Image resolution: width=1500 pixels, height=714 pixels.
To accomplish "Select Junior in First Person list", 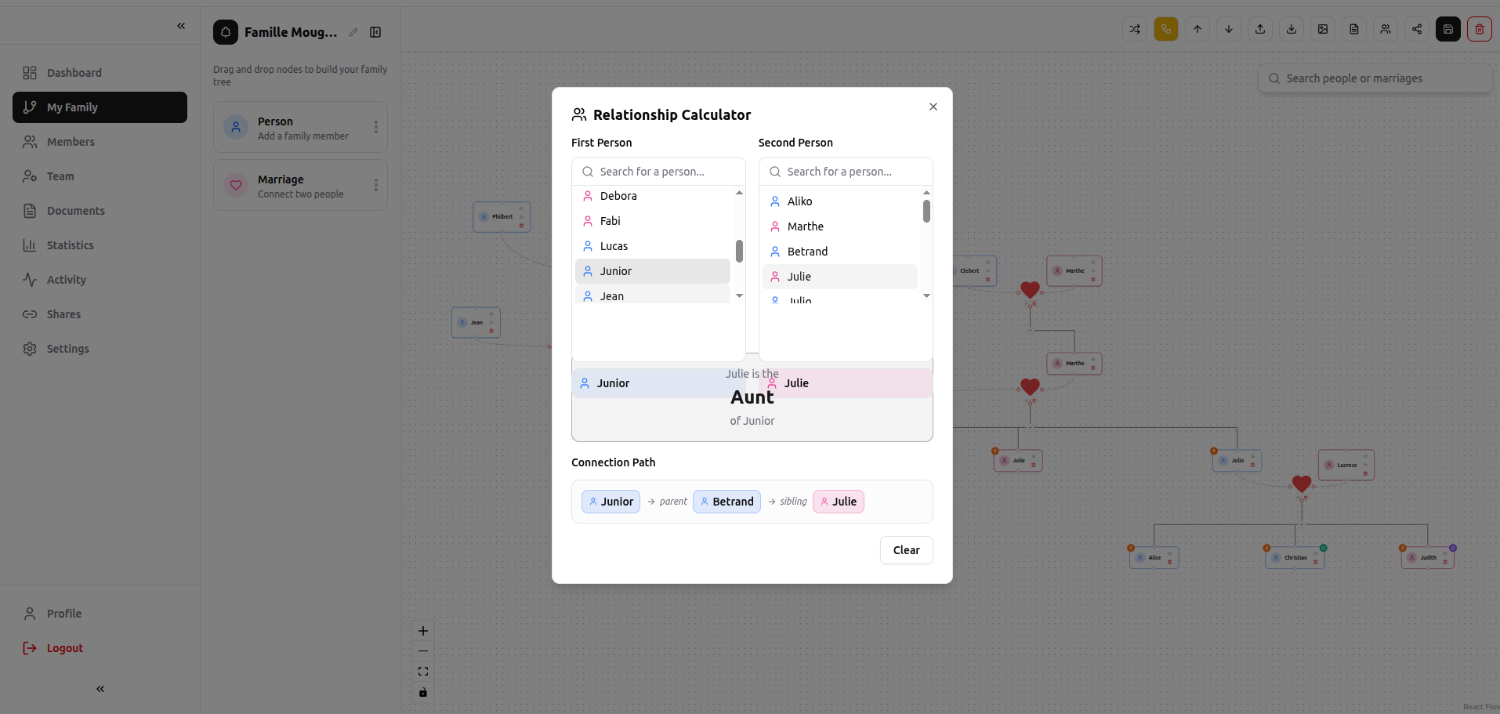I will pos(653,271).
